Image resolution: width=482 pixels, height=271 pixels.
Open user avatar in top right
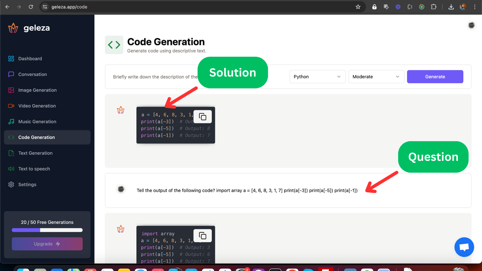pyautogui.click(x=471, y=25)
